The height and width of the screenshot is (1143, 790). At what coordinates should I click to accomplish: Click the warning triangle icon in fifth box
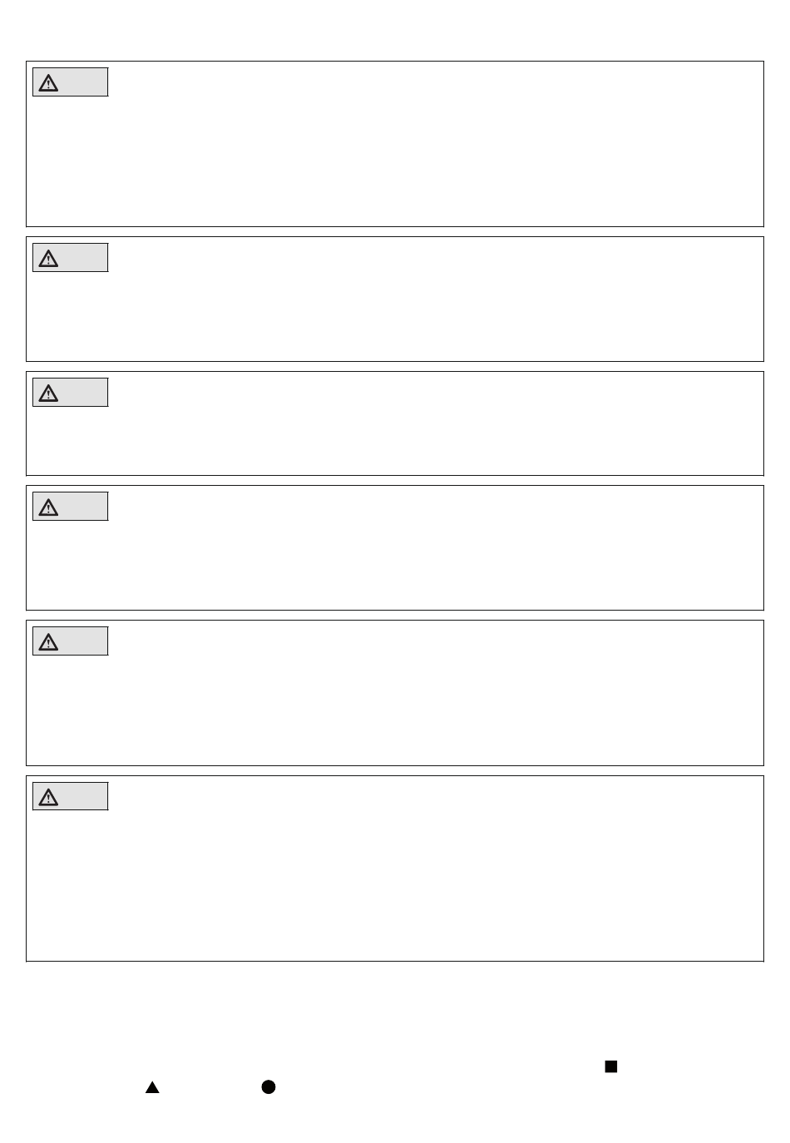click(x=48, y=641)
